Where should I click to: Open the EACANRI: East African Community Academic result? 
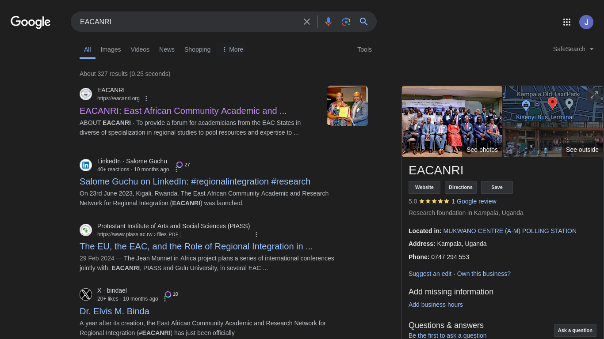pos(183,111)
